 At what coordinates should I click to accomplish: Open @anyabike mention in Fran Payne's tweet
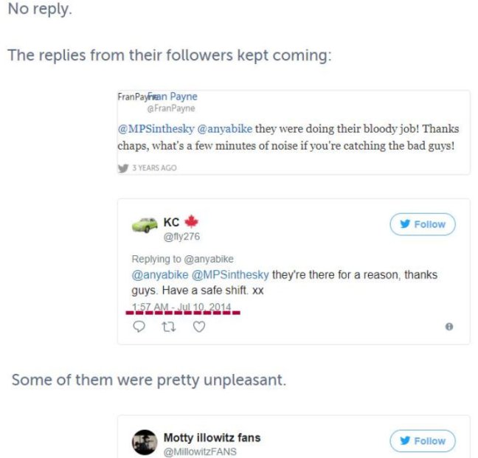(x=224, y=128)
